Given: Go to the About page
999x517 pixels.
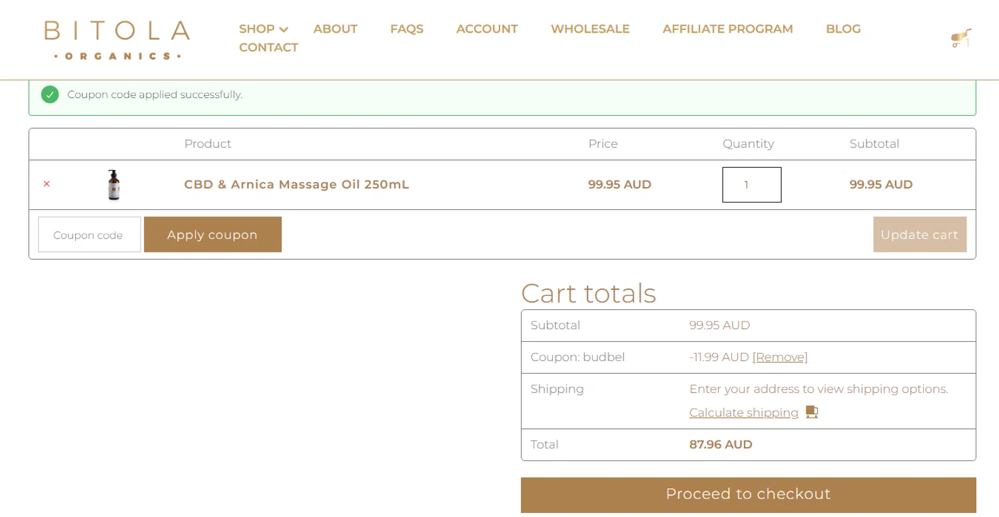Looking at the screenshot, I should pos(335,29).
